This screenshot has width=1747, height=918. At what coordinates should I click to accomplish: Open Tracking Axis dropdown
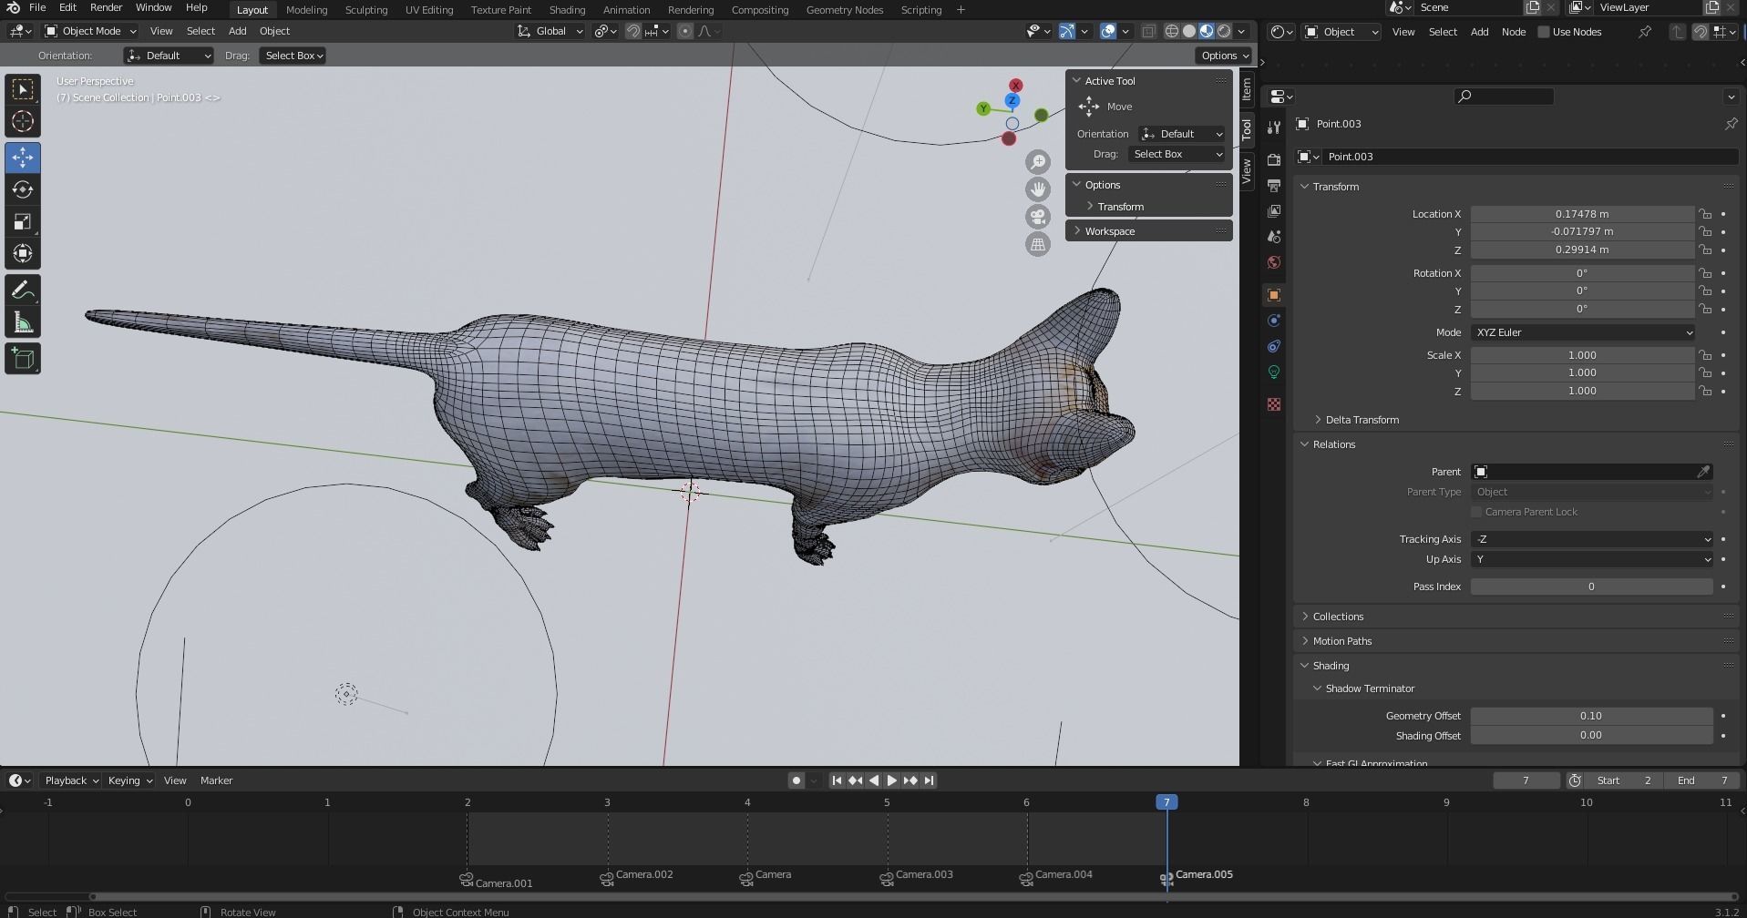(1592, 539)
